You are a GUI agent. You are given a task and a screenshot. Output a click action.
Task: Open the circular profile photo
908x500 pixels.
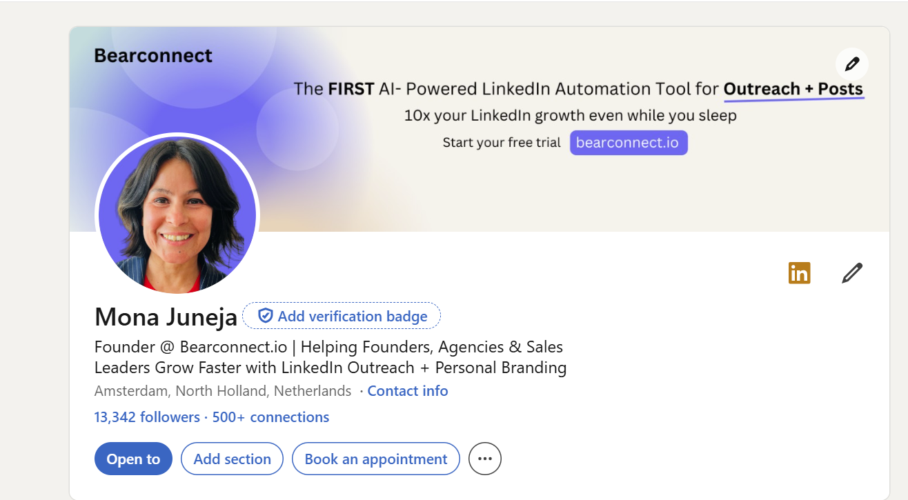tap(177, 214)
